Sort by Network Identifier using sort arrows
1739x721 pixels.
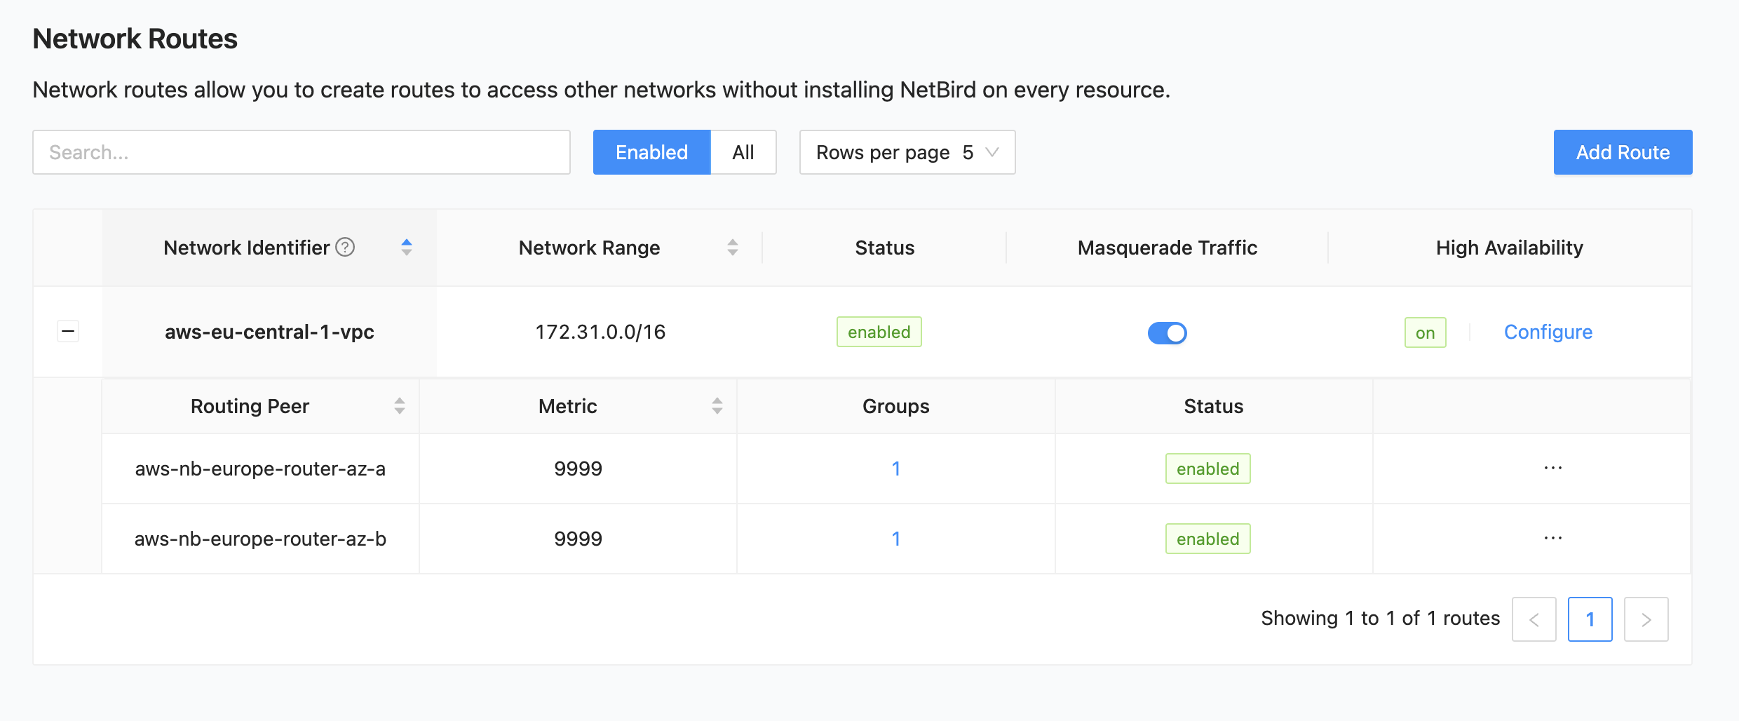tap(406, 248)
